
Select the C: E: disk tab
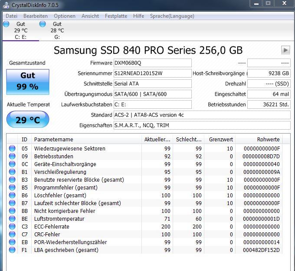pyautogui.click(x=21, y=30)
